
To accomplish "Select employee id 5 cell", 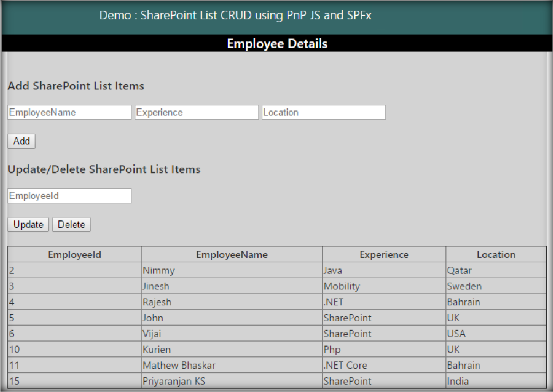I will coord(74,318).
